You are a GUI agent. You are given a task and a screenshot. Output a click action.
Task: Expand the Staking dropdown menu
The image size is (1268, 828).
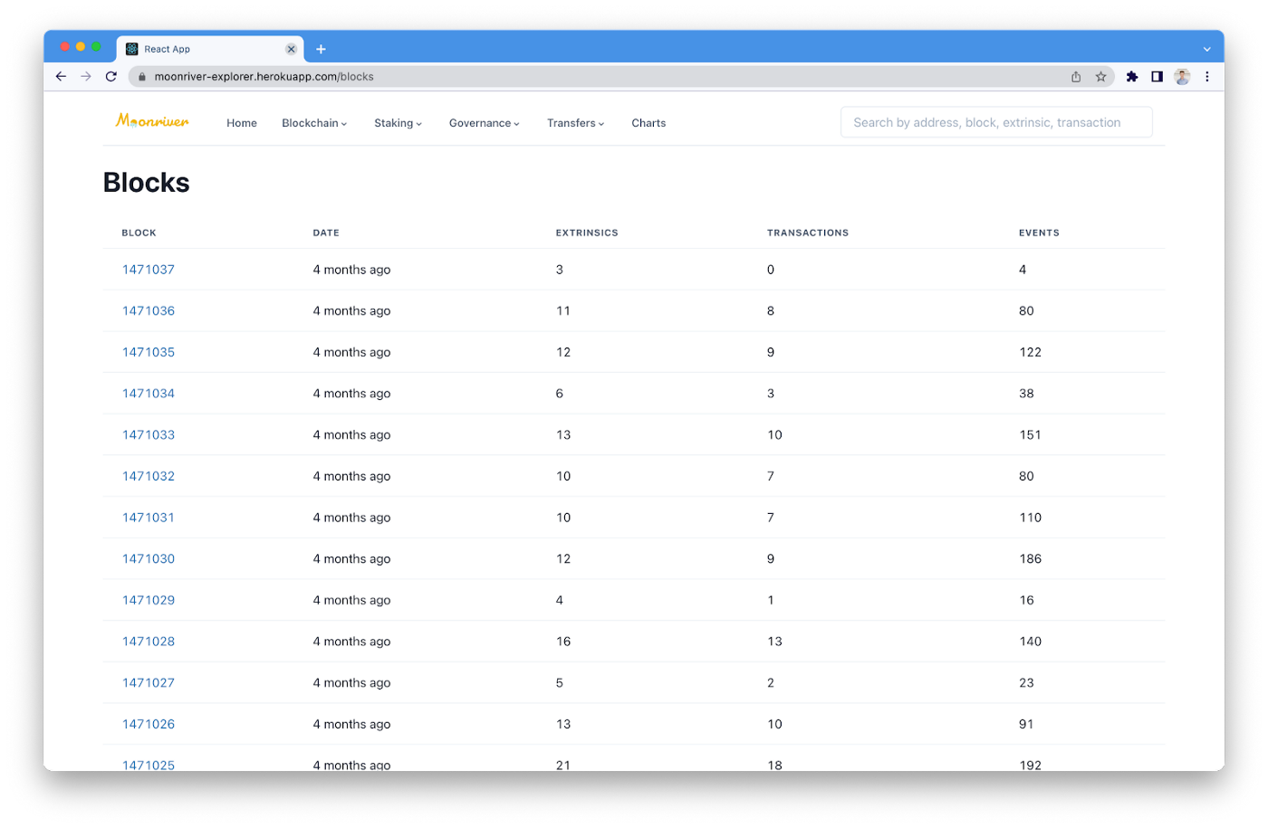click(399, 123)
